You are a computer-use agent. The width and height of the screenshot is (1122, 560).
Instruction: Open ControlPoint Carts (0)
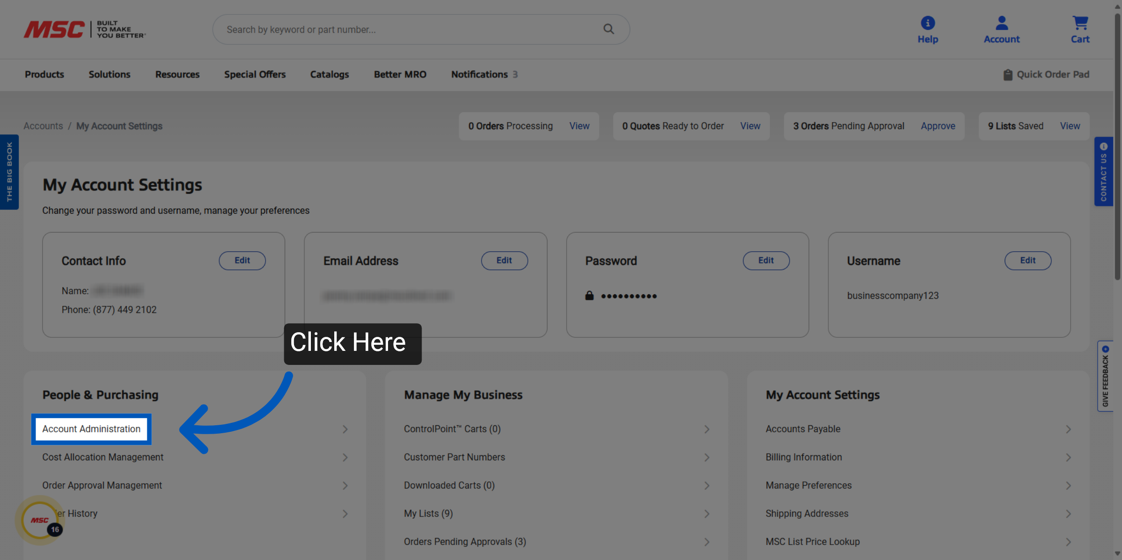click(452, 429)
